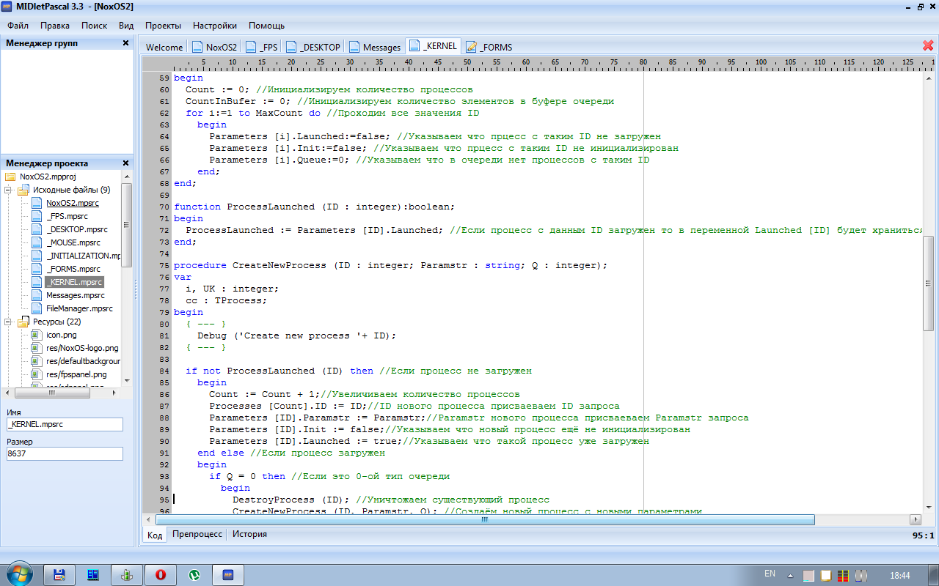The width and height of the screenshot is (939, 586).
Task: Click the Имя filename text field
Action: click(x=65, y=425)
